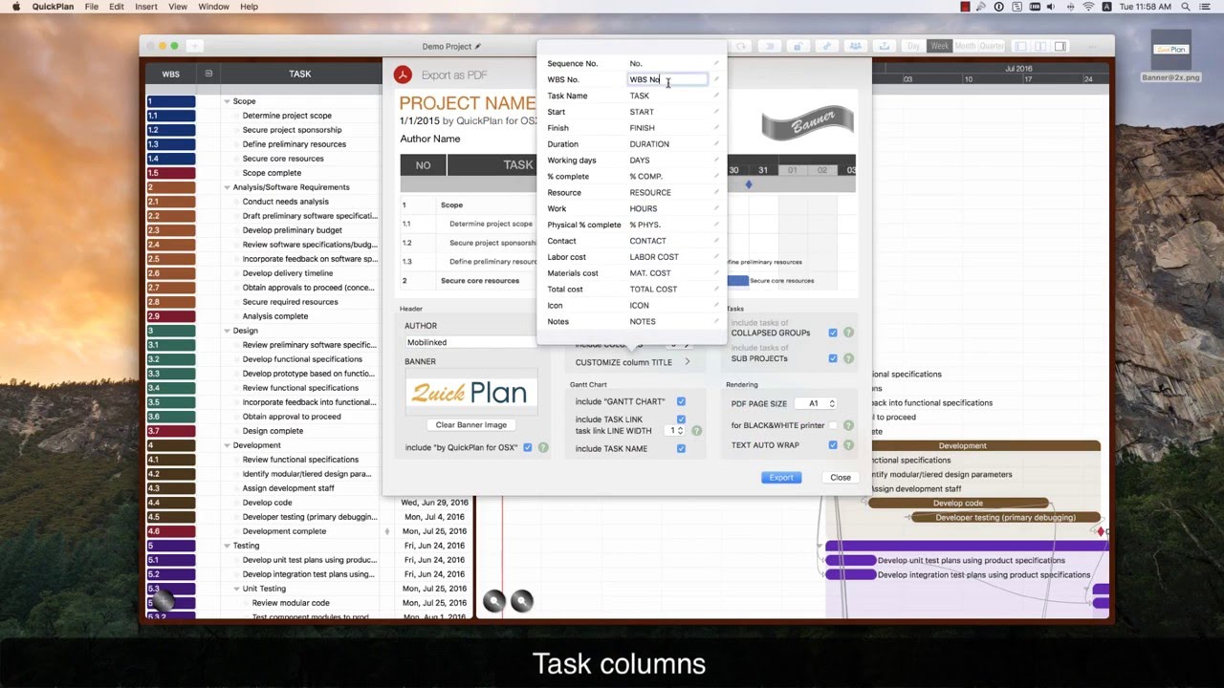This screenshot has width=1224, height=688.
Task: Click the pencil icon next to Demo Project title
Action: click(478, 46)
